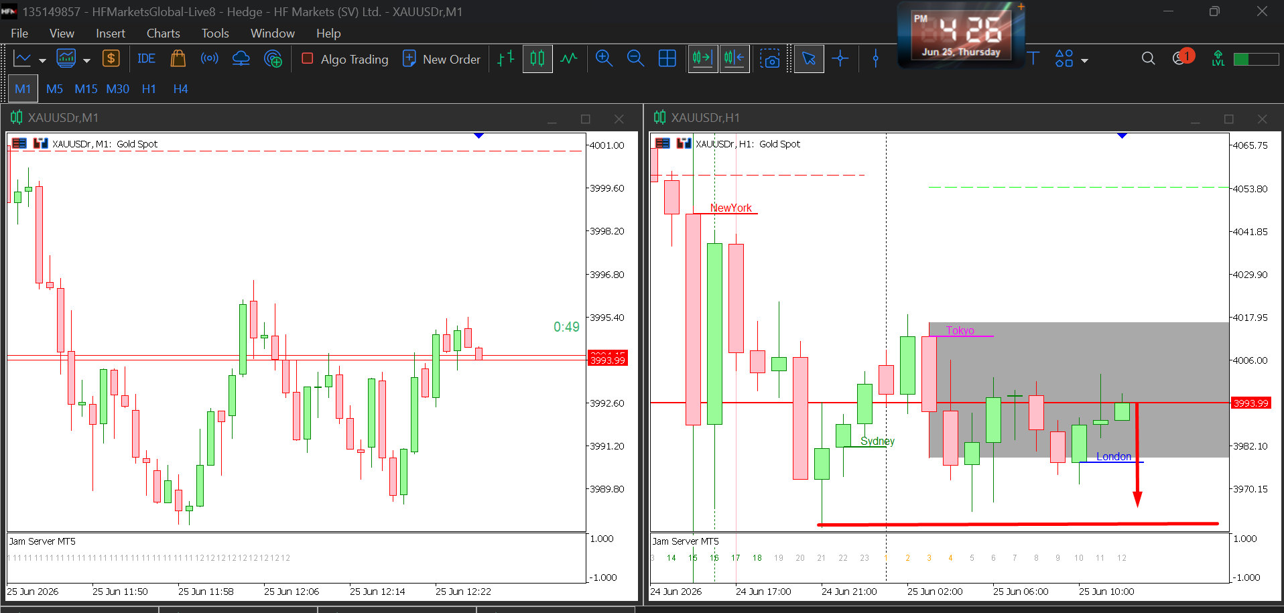The width and height of the screenshot is (1284, 613).
Task: Take a chart screenshot with camera icon
Action: 769,59
